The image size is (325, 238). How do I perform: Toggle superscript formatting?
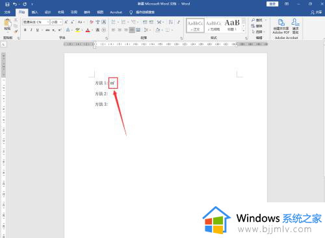point(60,30)
